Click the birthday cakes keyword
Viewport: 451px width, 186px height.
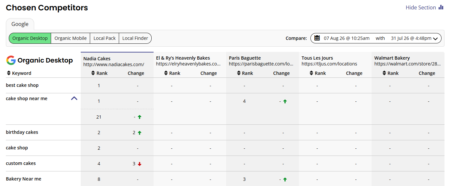[22, 132]
